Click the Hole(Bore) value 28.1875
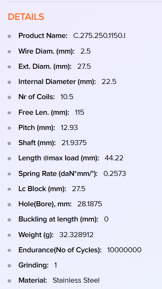Viewport: 162px width, 289px height. pyautogui.click(x=90, y=204)
